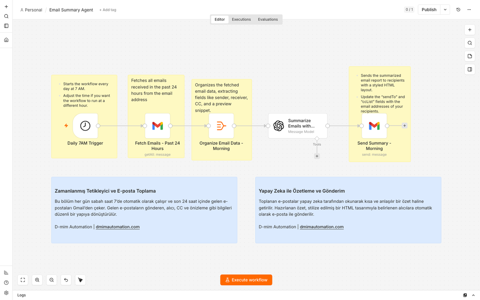Select the Send Summary Gmail node
480x300 pixels.
(x=374, y=126)
